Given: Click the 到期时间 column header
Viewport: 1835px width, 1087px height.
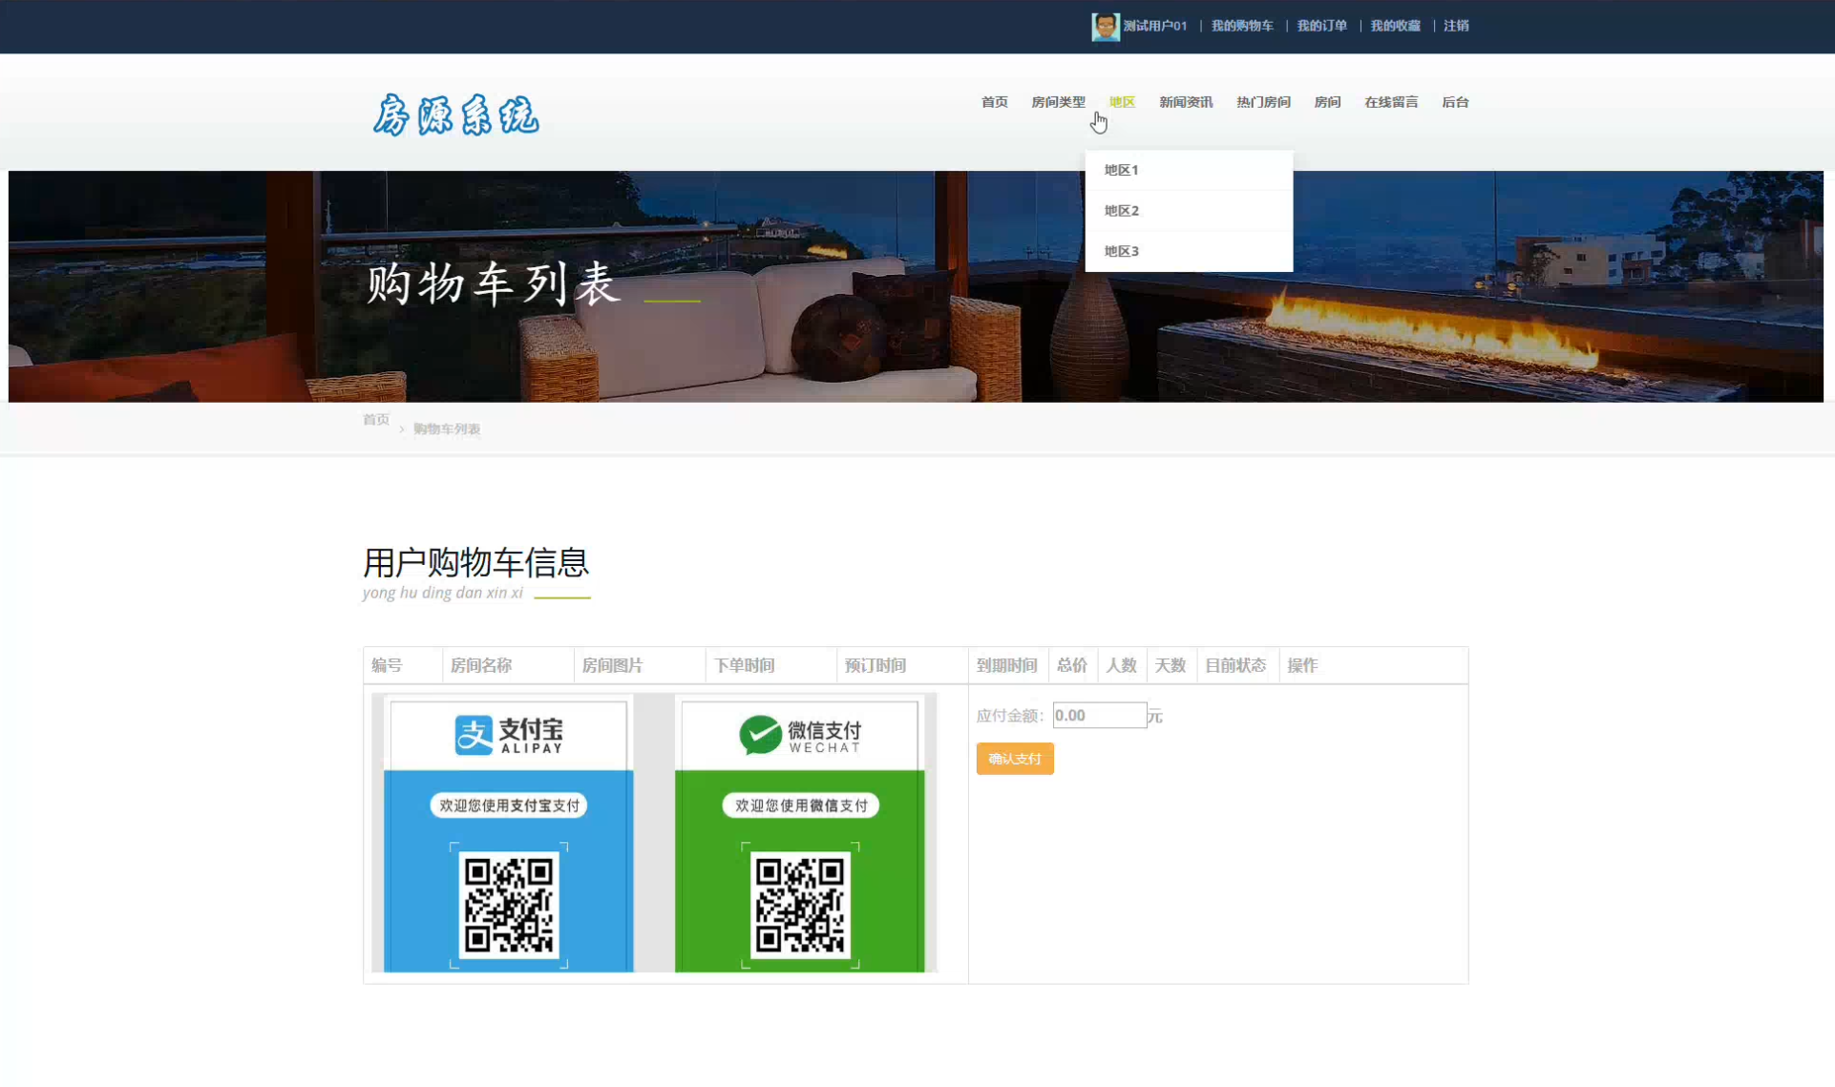Looking at the screenshot, I should 1006,665.
